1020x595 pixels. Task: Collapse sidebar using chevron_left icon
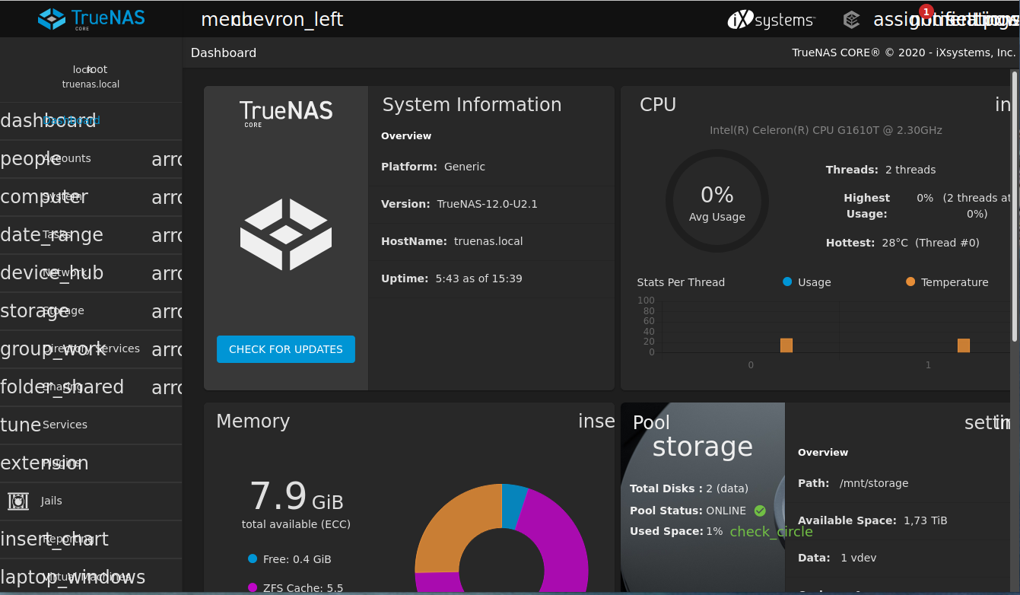288,20
